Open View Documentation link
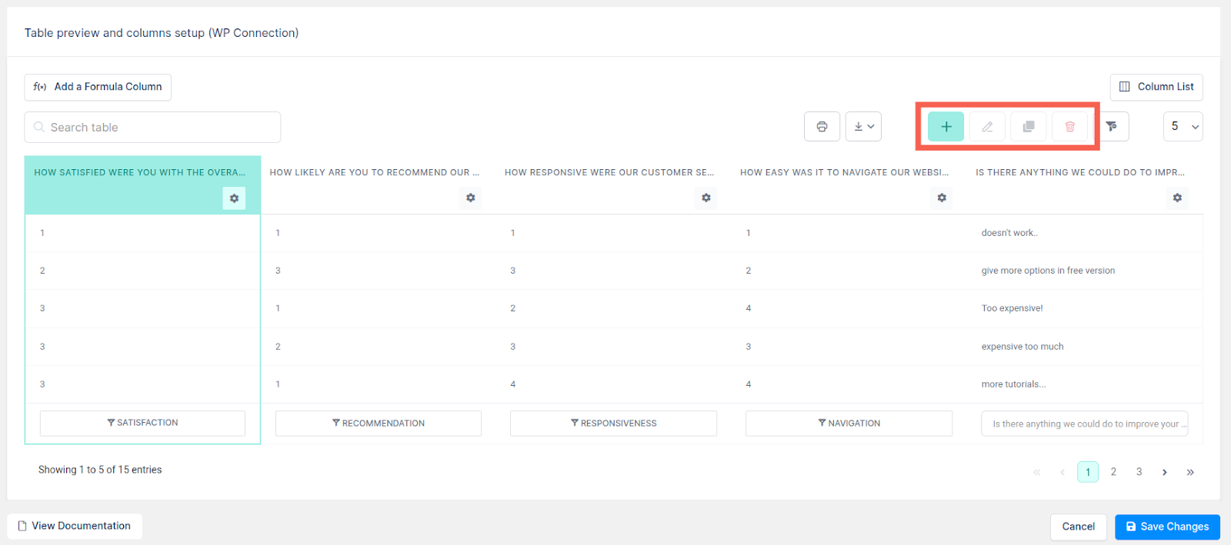 click(75, 526)
